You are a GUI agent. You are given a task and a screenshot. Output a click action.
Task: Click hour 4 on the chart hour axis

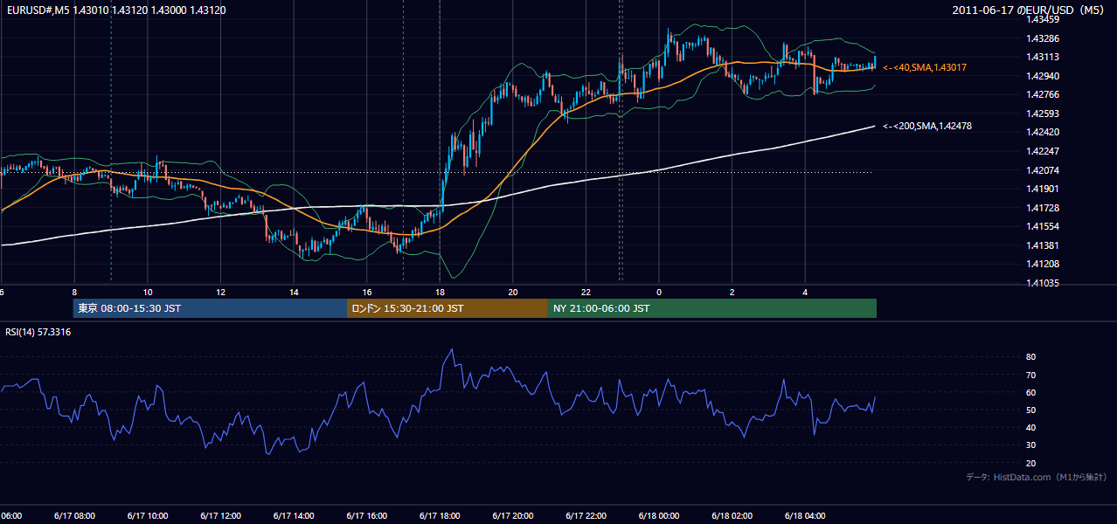click(x=805, y=292)
